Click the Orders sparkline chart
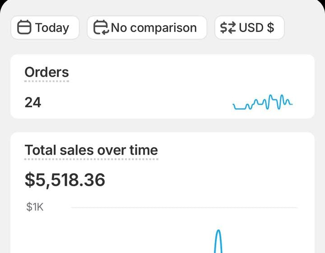 pos(262,102)
